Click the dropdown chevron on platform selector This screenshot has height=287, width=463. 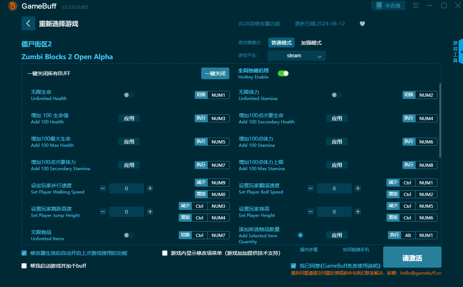click(x=319, y=56)
